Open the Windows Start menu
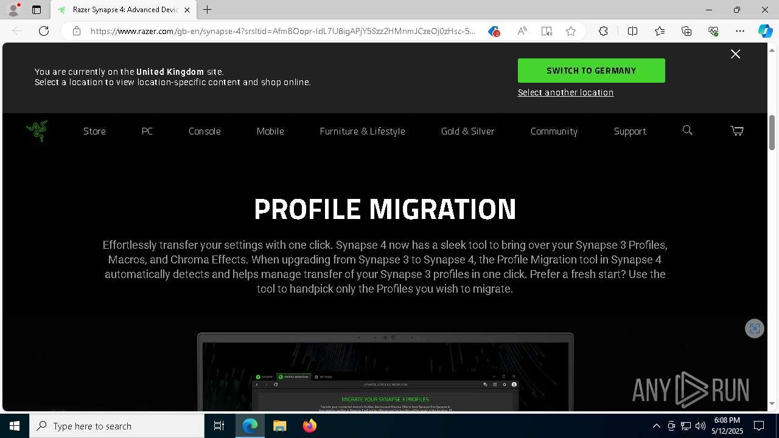The image size is (779, 438). click(15, 426)
